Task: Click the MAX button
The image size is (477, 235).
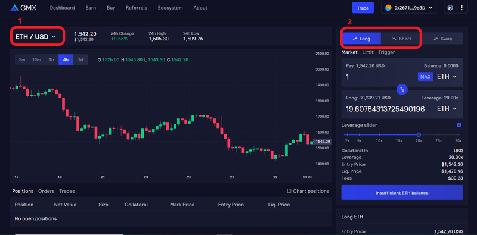Action: tap(425, 77)
